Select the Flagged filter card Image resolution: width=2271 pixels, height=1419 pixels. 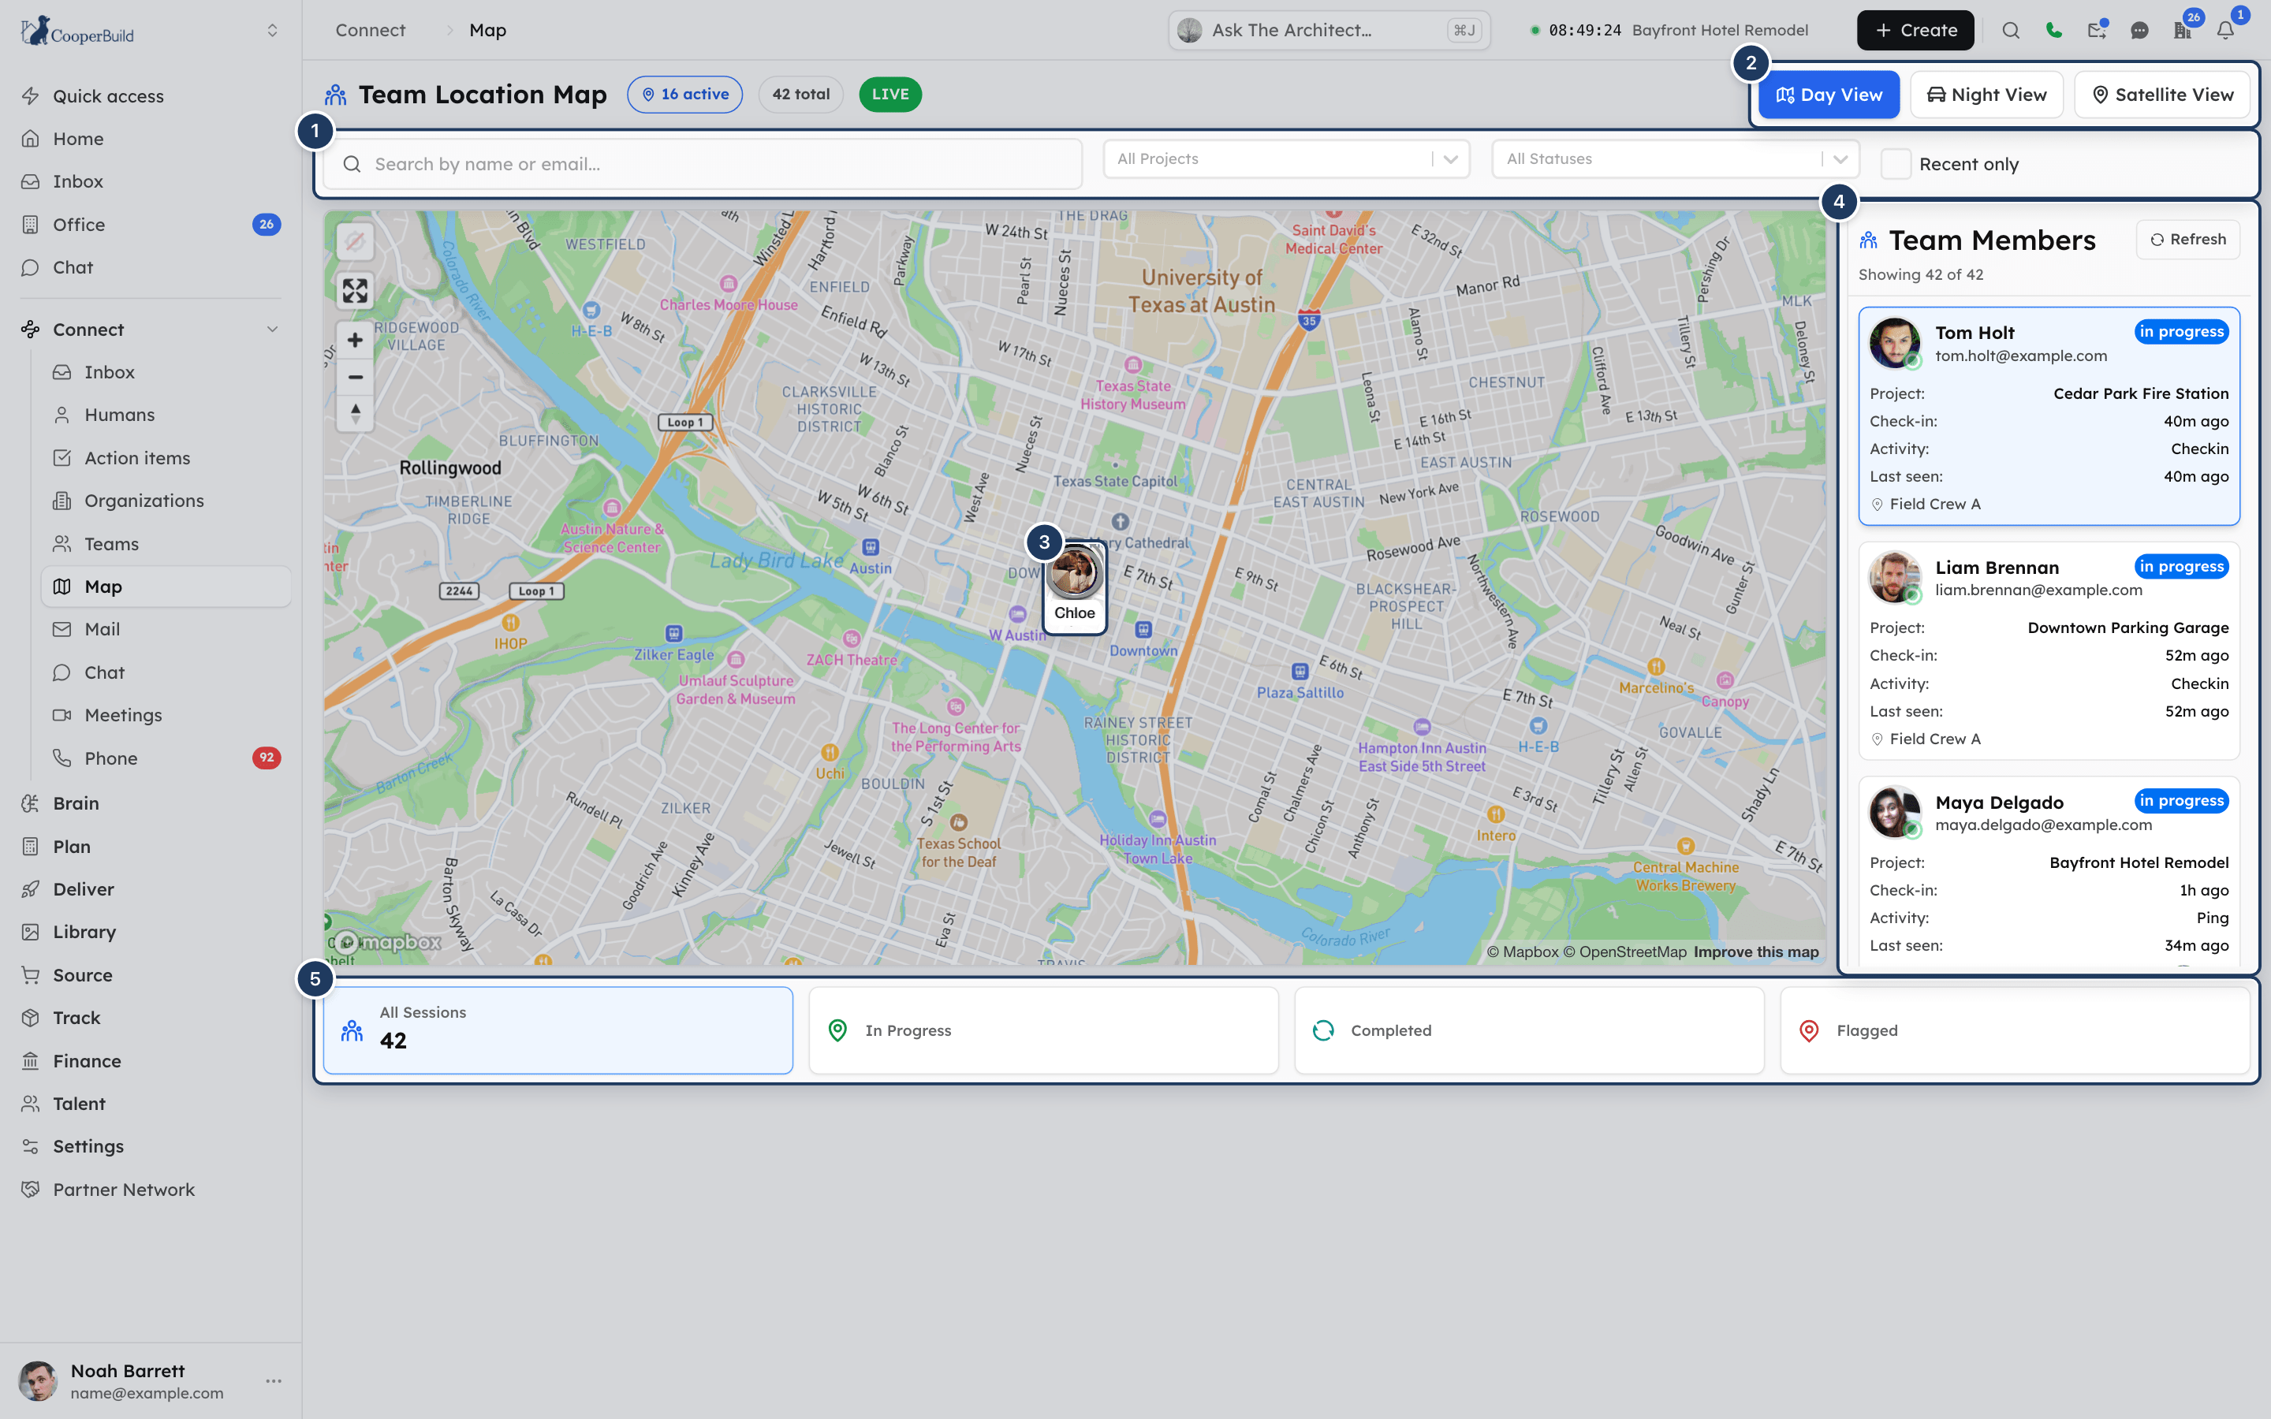tap(2015, 1030)
